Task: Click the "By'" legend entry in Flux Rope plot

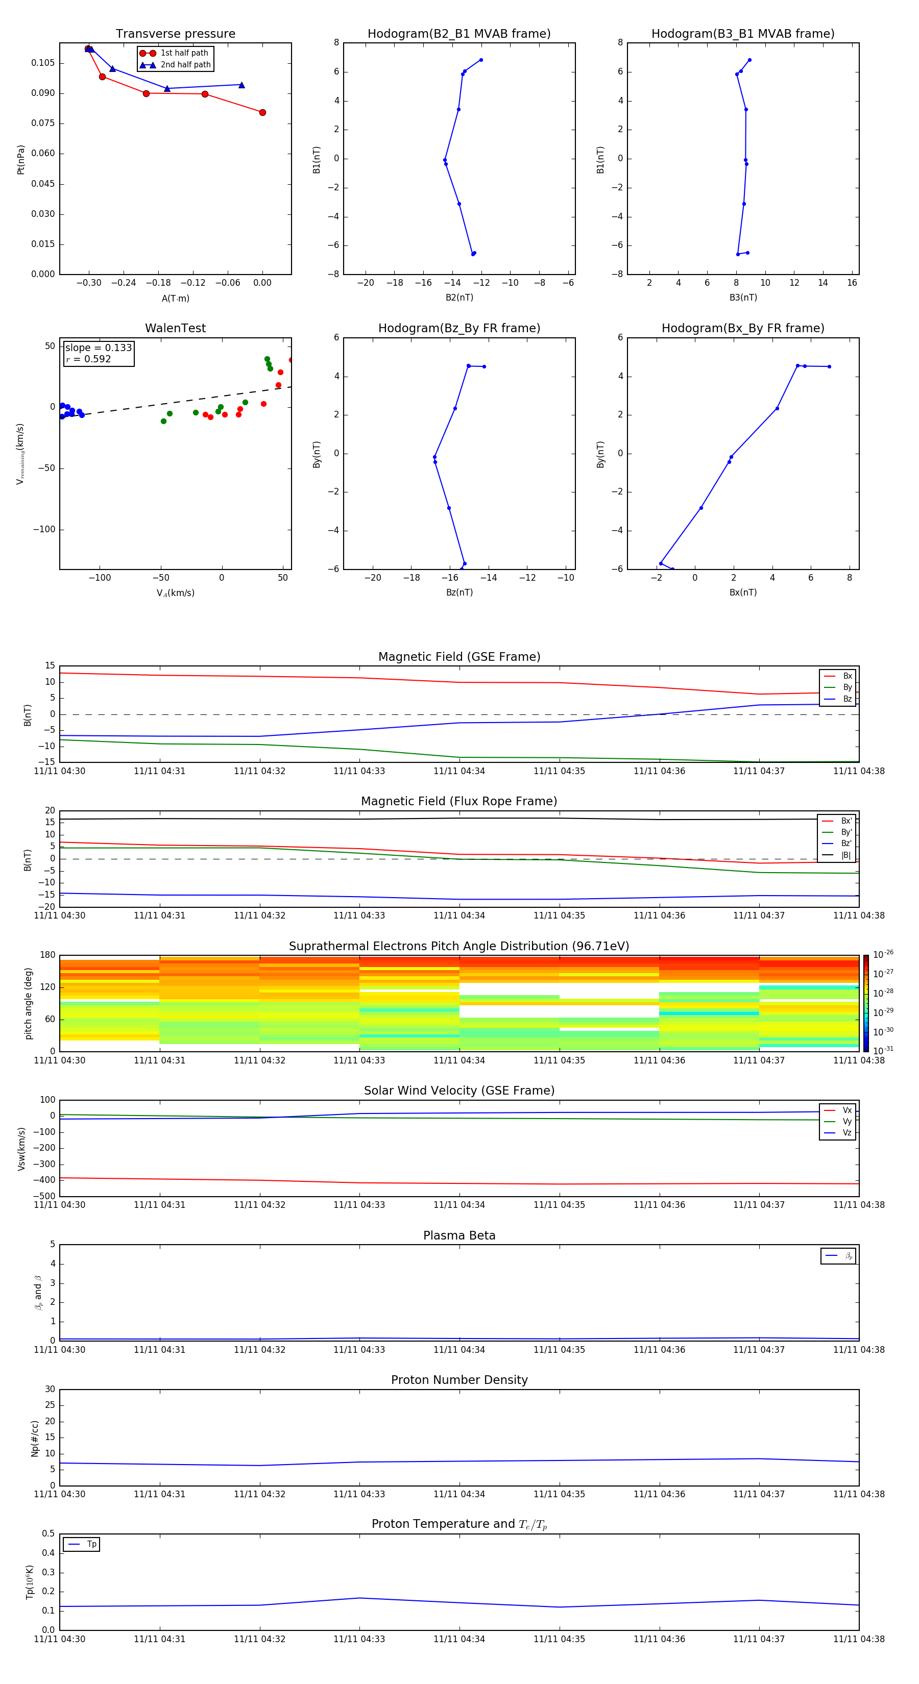Action: tap(837, 832)
